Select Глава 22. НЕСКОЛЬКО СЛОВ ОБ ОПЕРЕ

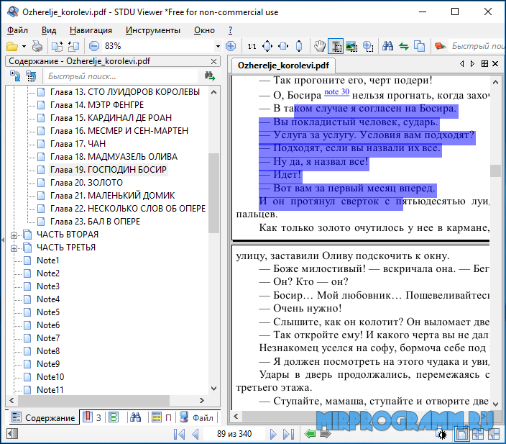click(128, 209)
